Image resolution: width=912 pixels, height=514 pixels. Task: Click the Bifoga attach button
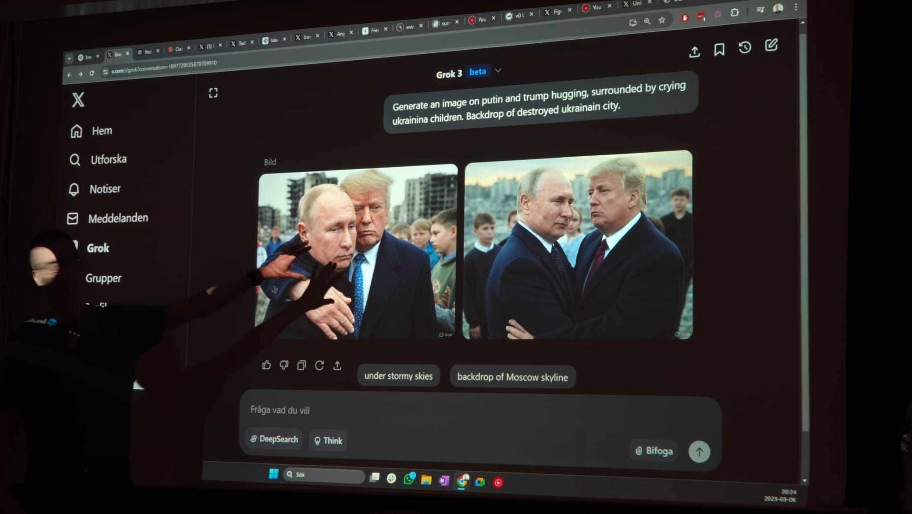[654, 451]
